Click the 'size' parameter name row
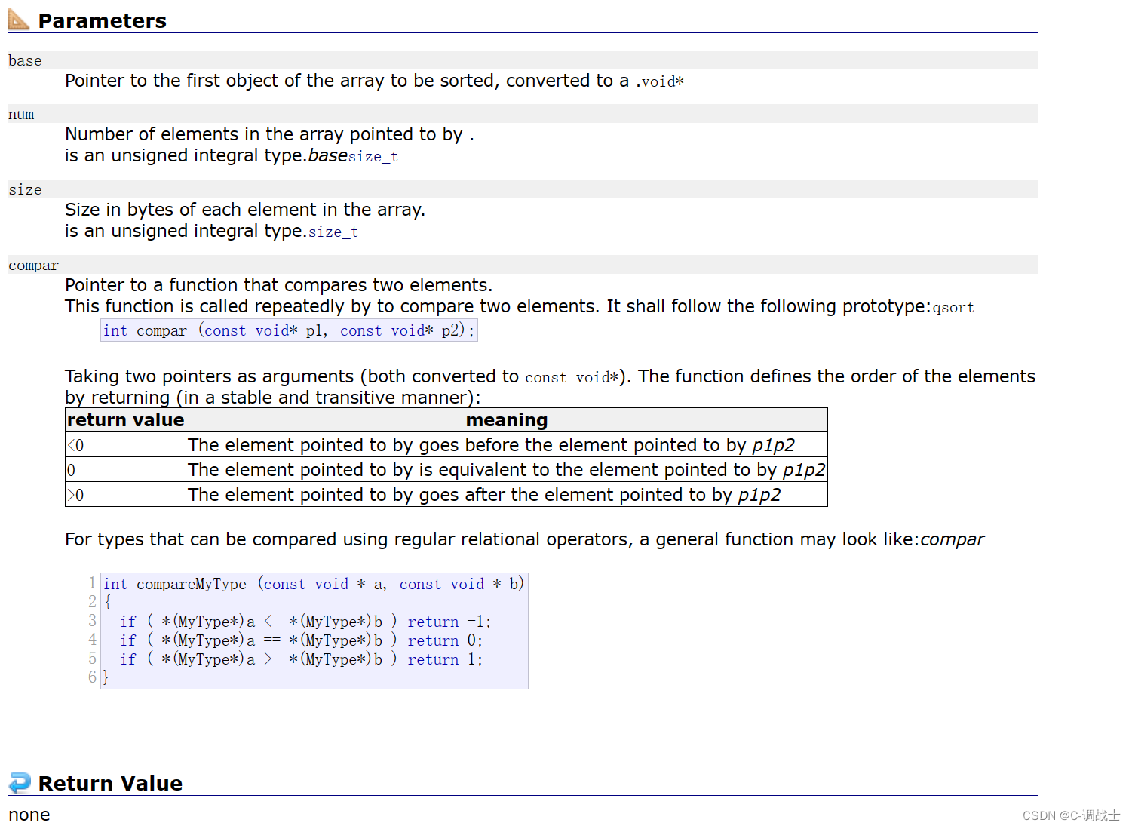The width and height of the screenshot is (1132, 829). click(25, 190)
